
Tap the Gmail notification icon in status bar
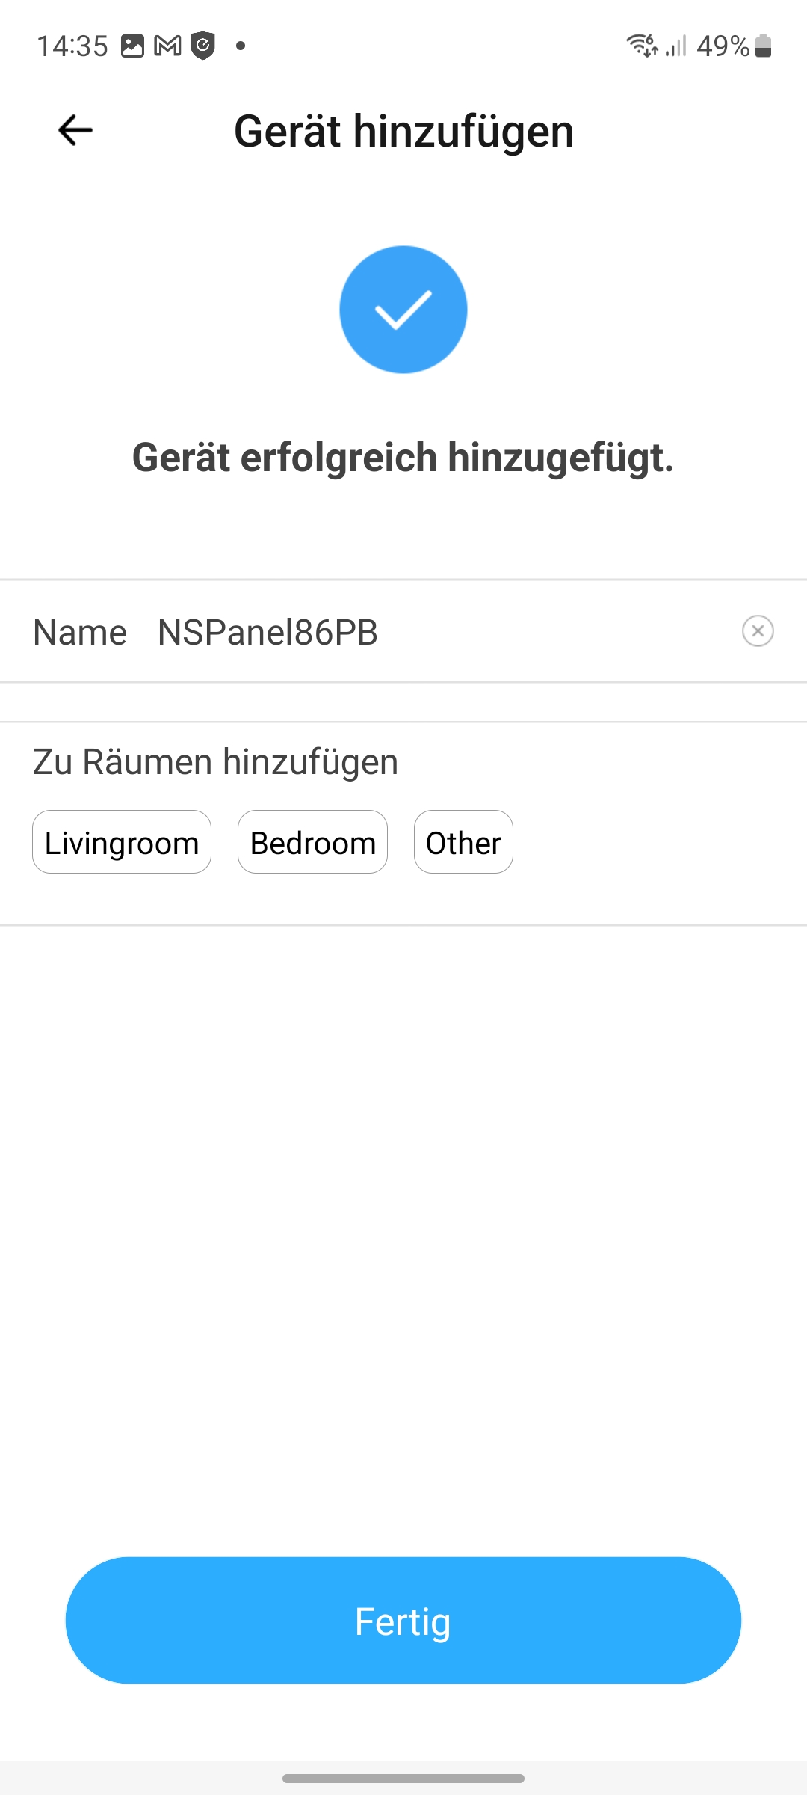coord(167,46)
